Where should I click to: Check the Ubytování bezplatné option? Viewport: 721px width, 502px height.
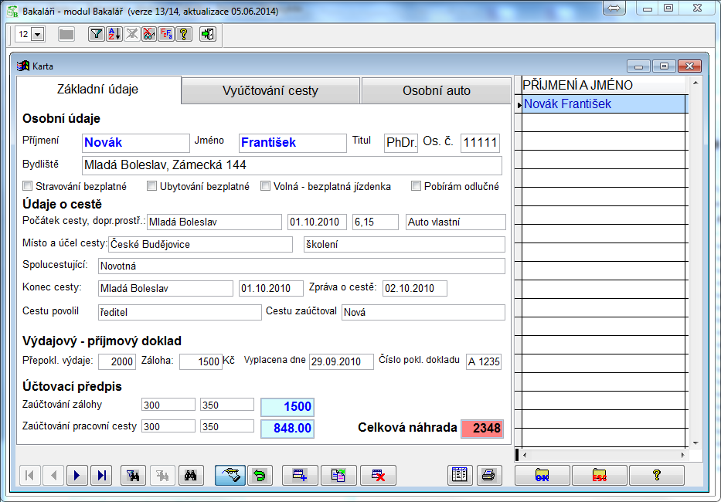[151, 186]
